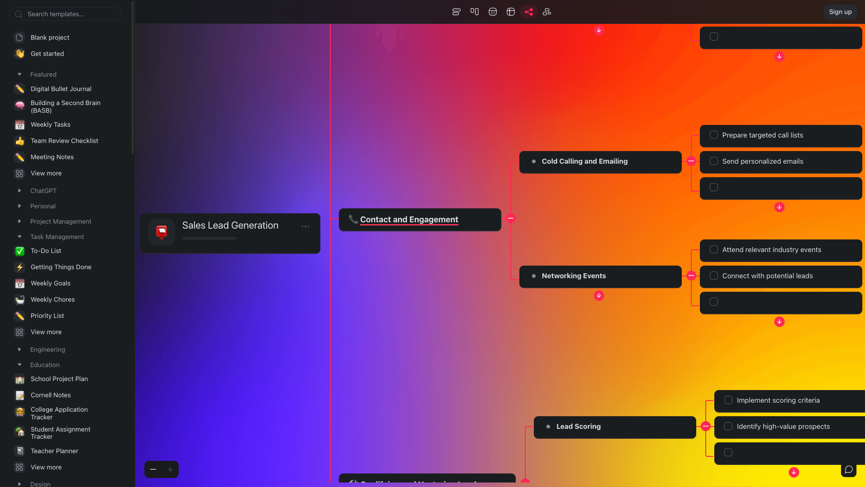The height and width of the screenshot is (487, 865).
Task: Click the search templates input field
Action: [65, 14]
